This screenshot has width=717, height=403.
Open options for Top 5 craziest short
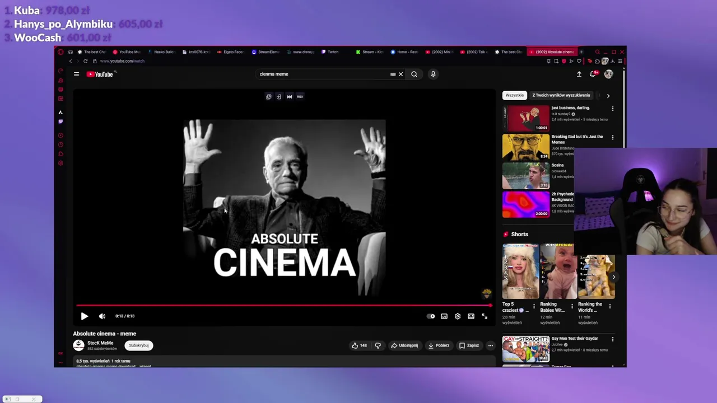coord(534,306)
